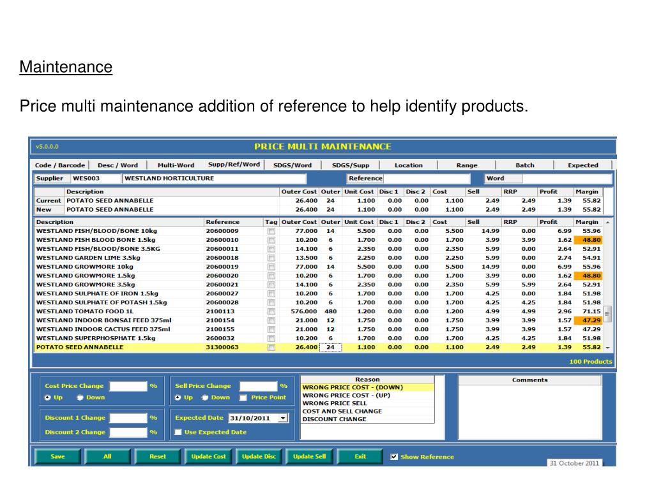Viewport: 654px width, 490px height.
Task: Open the Batch tab
Action: (525, 165)
